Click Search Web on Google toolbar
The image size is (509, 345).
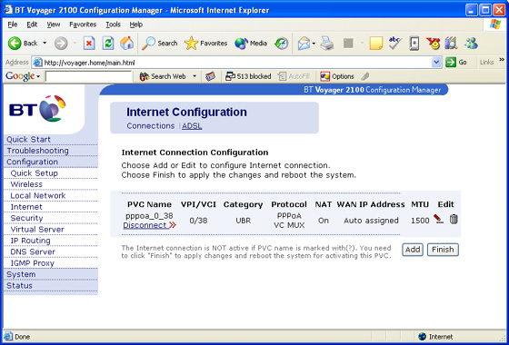tap(163, 76)
